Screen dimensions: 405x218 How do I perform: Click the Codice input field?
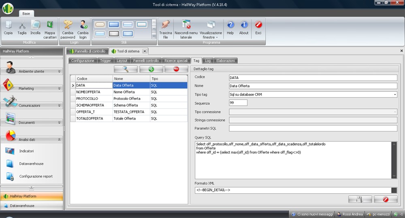(313, 78)
